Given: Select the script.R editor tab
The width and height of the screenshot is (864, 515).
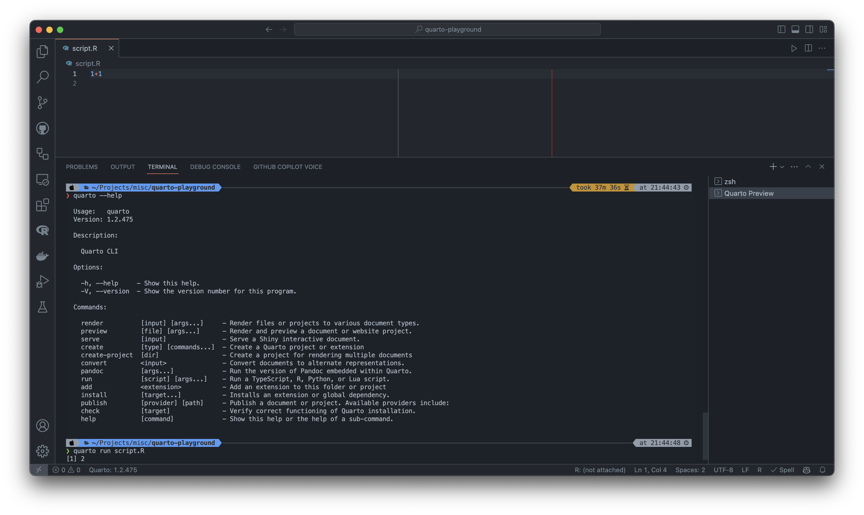Looking at the screenshot, I should [x=87, y=48].
